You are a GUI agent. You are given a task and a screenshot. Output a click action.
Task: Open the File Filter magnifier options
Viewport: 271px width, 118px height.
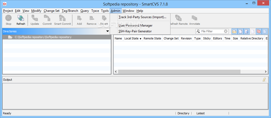pos(198,31)
